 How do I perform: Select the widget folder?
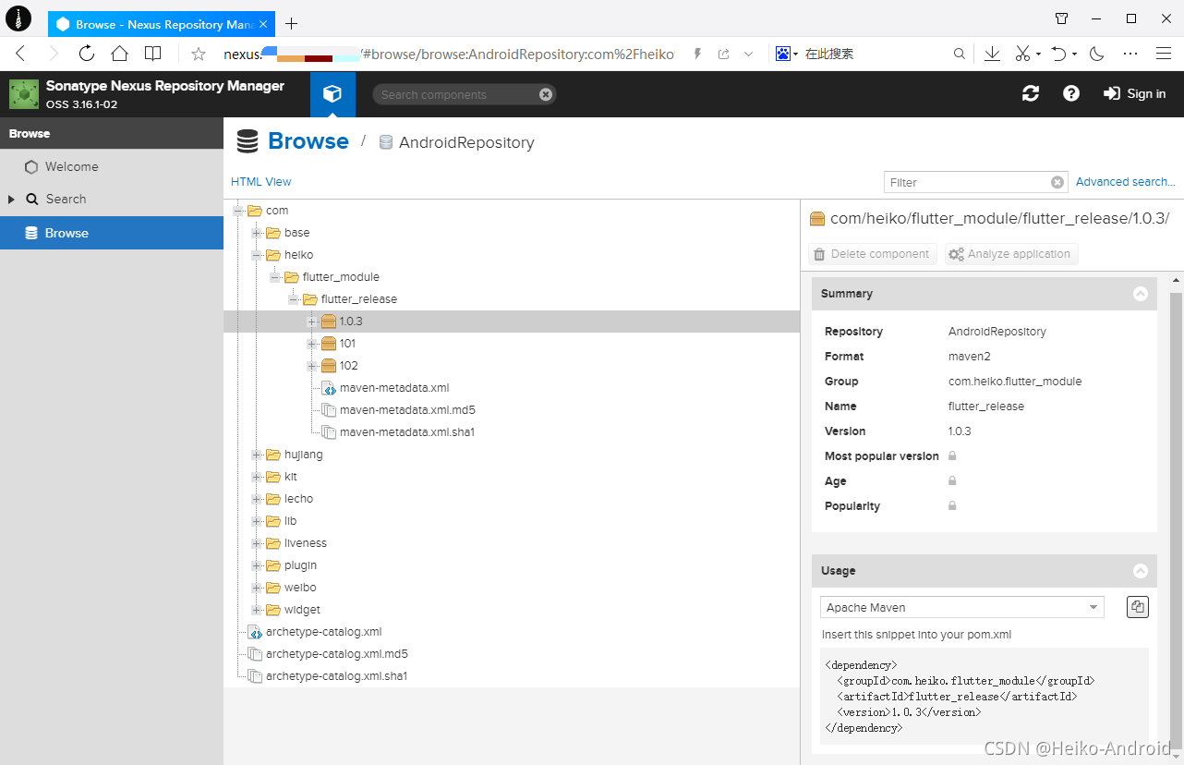(x=302, y=610)
